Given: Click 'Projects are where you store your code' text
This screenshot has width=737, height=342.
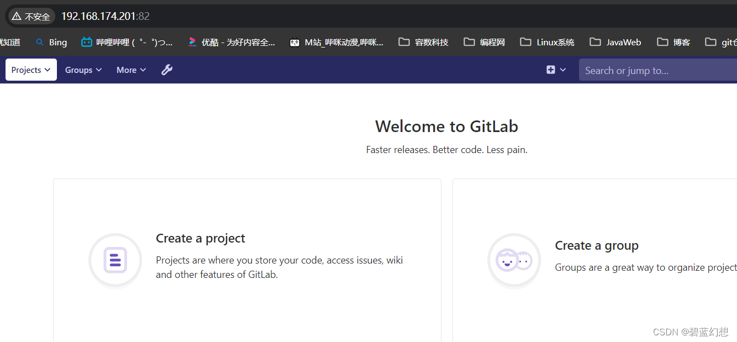Looking at the screenshot, I should [279, 267].
